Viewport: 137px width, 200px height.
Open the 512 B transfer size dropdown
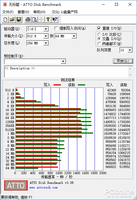tap(46, 36)
